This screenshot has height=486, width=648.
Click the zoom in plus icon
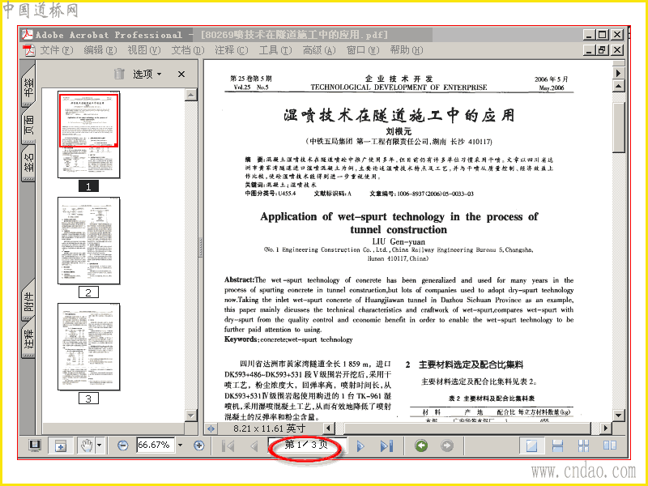coord(198,446)
